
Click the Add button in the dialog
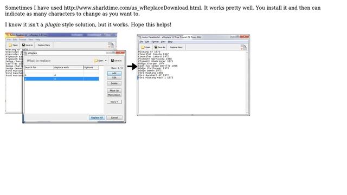(x=114, y=73)
